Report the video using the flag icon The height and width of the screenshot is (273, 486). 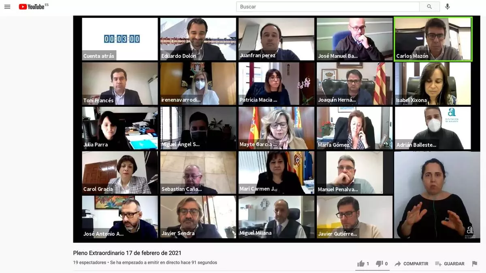point(475,264)
